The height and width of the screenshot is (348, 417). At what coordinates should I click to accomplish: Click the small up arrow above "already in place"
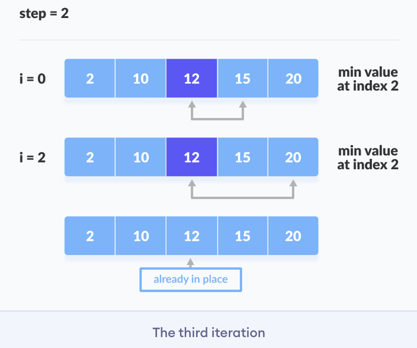[x=190, y=262]
